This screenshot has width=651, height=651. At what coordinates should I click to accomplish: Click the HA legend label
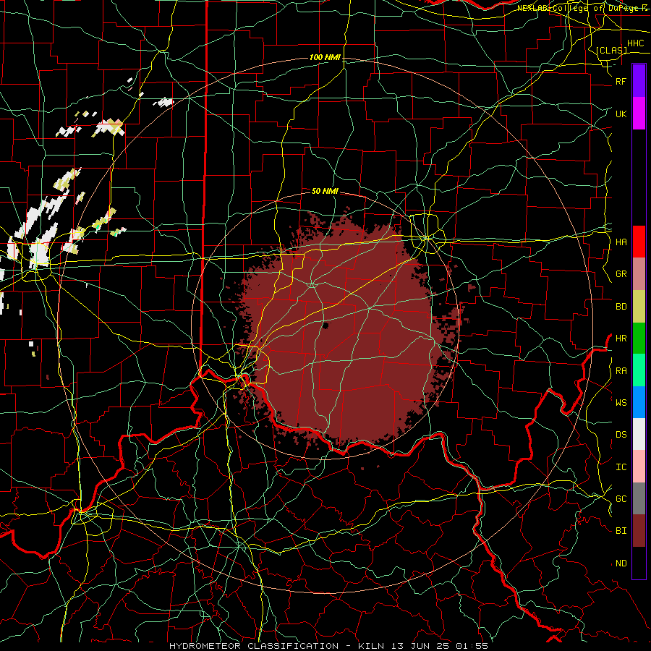(x=621, y=242)
